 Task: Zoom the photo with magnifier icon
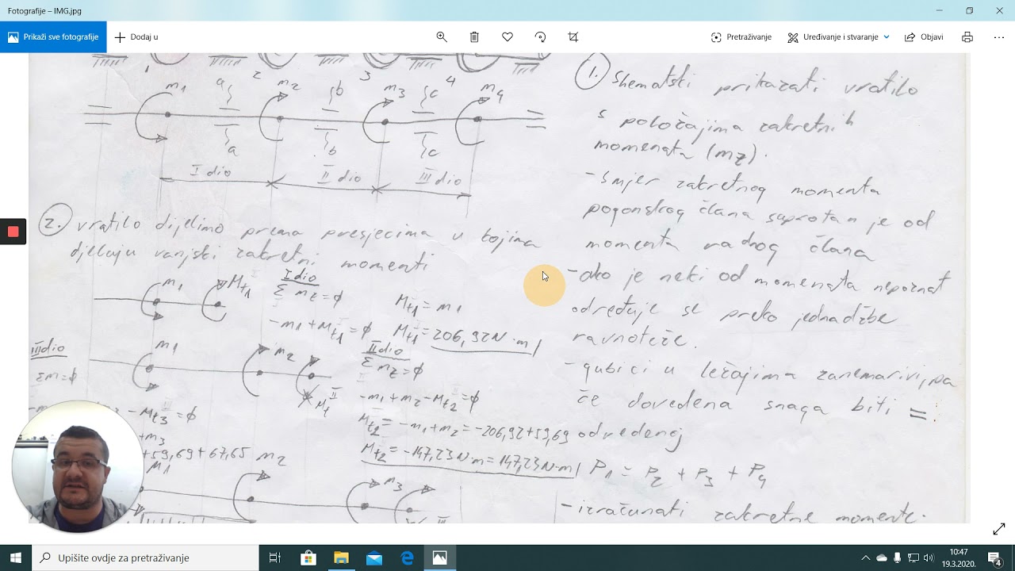click(x=442, y=37)
